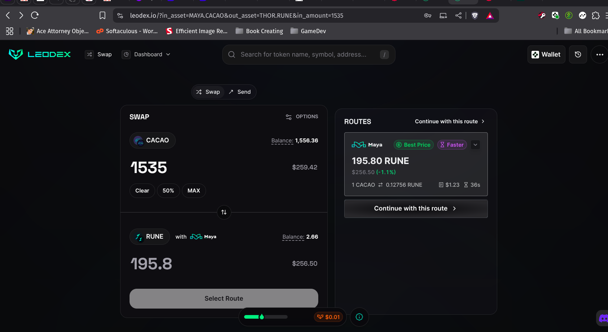The height and width of the screenshot is (332, 608).
Task: Open the three-dots more menu
Action: 600,54
